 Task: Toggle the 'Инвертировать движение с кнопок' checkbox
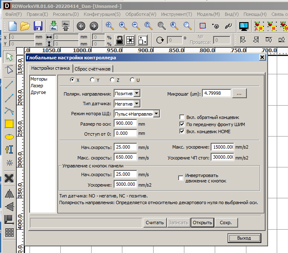coord(181,178)
